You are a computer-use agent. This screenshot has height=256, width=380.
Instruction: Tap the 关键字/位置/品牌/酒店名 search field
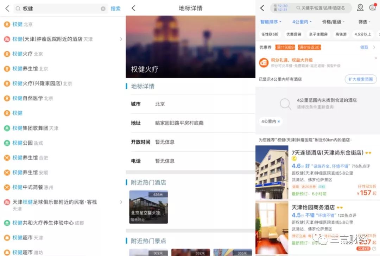[x=321, y=8]
